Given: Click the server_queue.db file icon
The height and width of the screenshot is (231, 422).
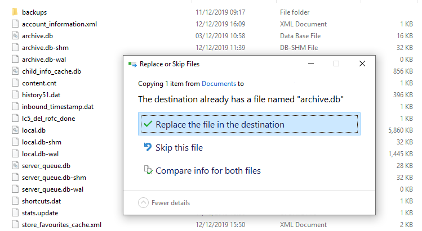Looking at the screenshot, I should [x=15, y=166].
